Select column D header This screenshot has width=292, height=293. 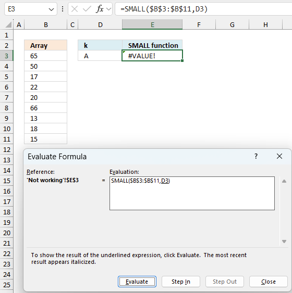click(100, 24)
